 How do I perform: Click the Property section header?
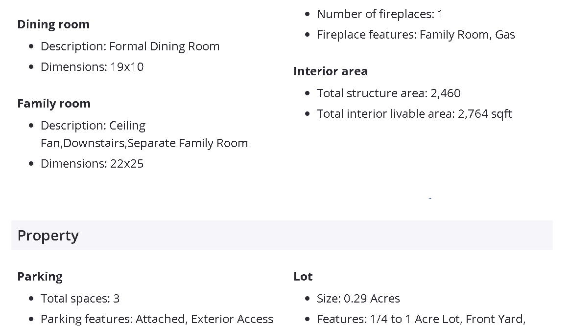coord(48,236)
